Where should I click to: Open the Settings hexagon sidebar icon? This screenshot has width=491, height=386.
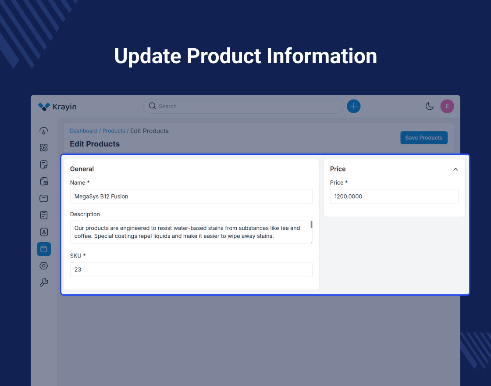click(44, 266)
